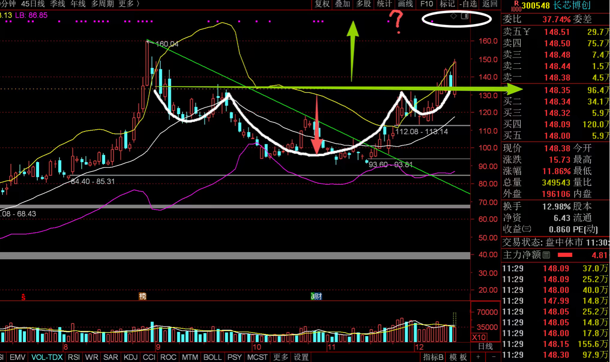Click the stock code 300548
The width and height of the screenshot is (610, 362).
tap(536, 6)
